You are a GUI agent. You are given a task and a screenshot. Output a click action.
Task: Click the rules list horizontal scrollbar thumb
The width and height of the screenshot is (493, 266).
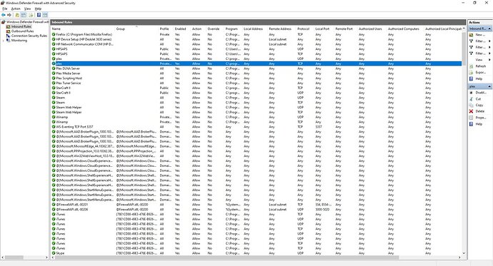coord(227,257)
